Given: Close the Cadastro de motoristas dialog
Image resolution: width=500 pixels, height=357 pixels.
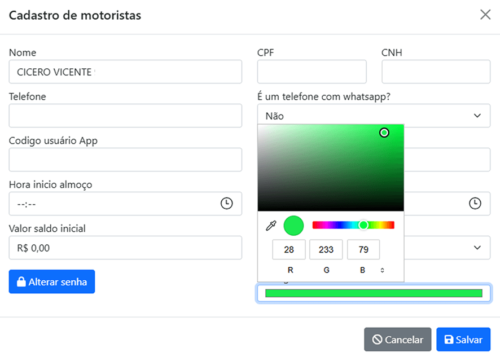Looking at the screenshot, I should 485,15.
